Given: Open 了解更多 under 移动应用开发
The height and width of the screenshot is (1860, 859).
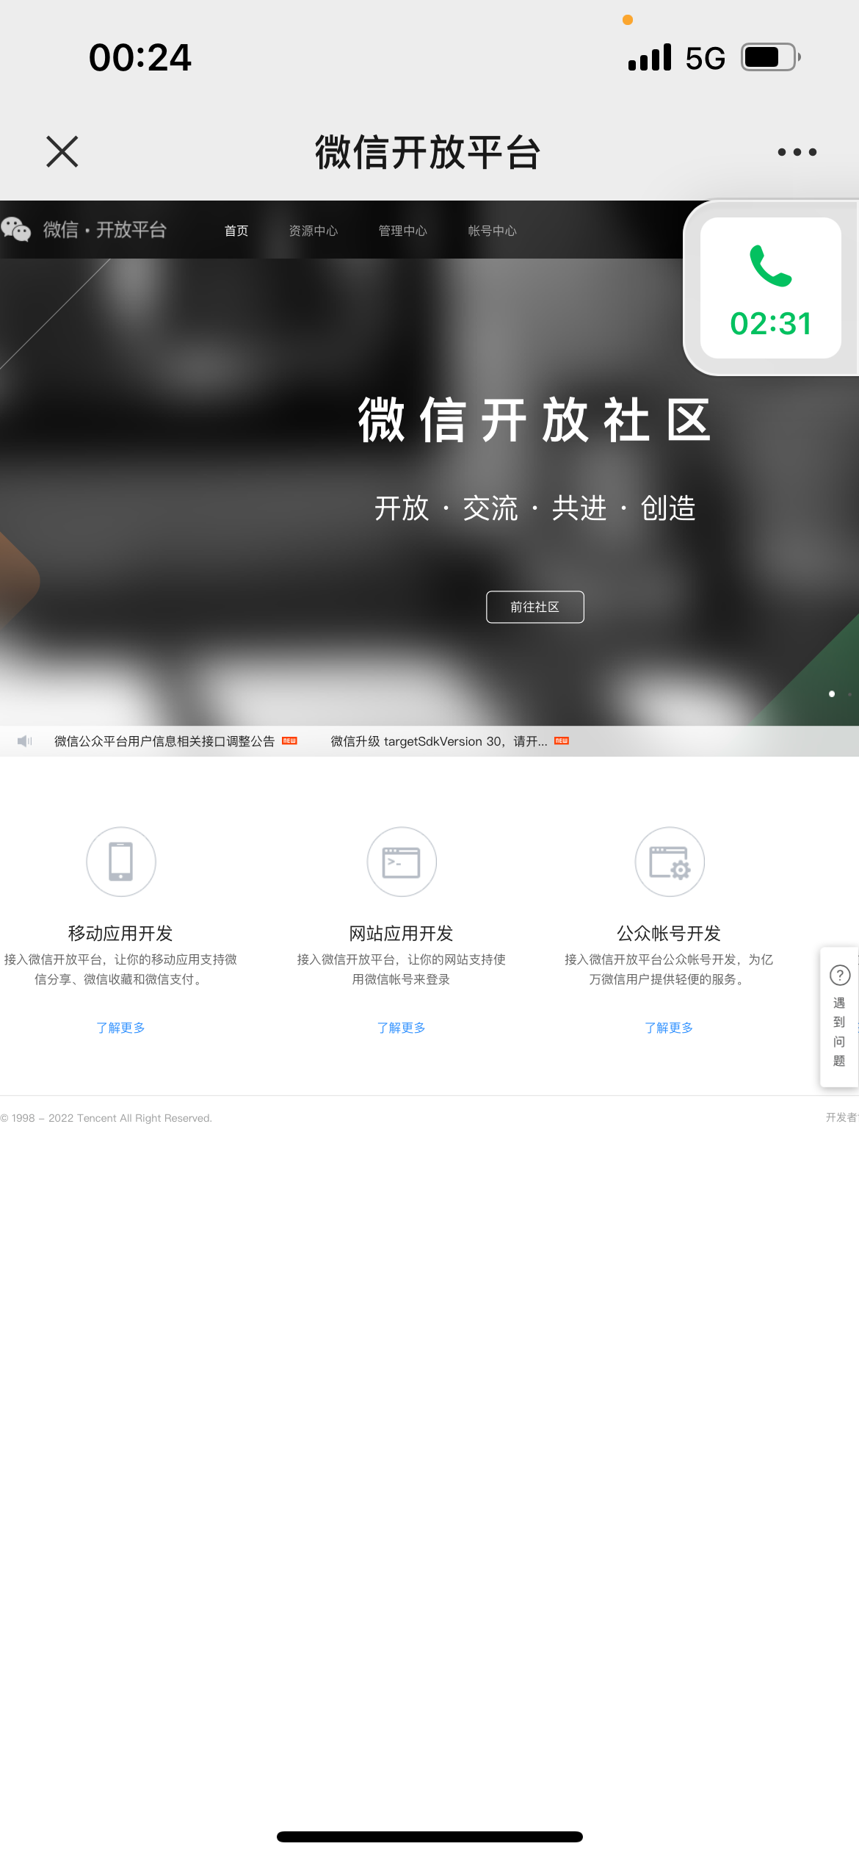Looking at the screenshot, I should click(x=120, y=1028).
